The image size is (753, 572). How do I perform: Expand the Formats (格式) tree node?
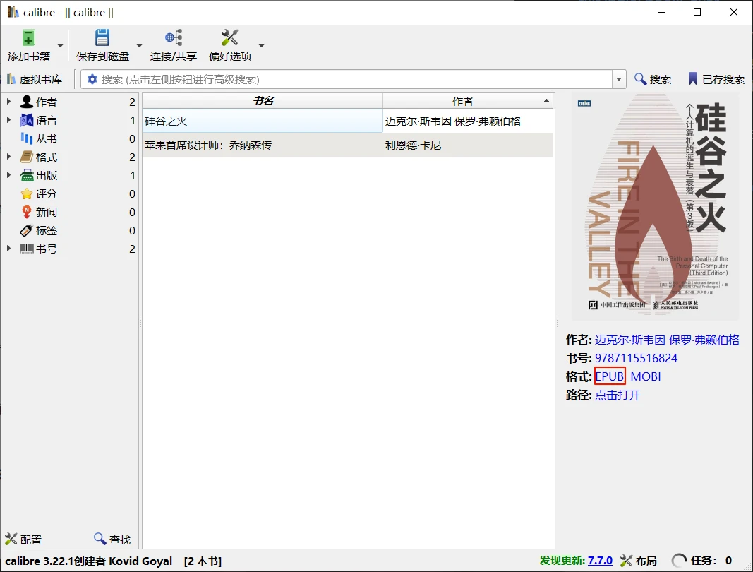coord(8,157)
